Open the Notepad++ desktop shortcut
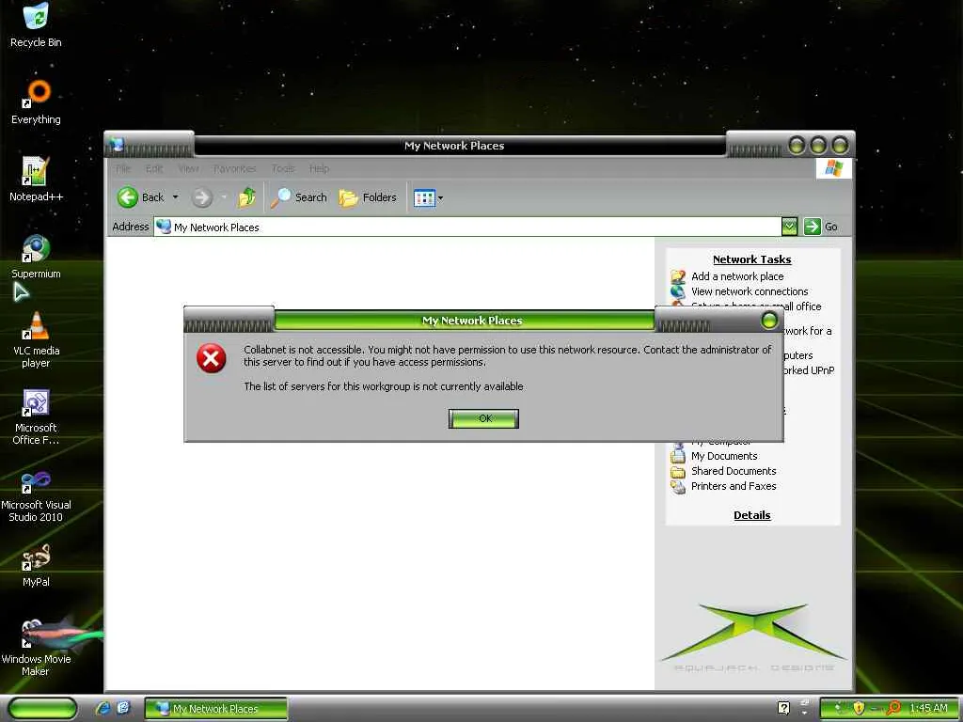 [36, 180]
